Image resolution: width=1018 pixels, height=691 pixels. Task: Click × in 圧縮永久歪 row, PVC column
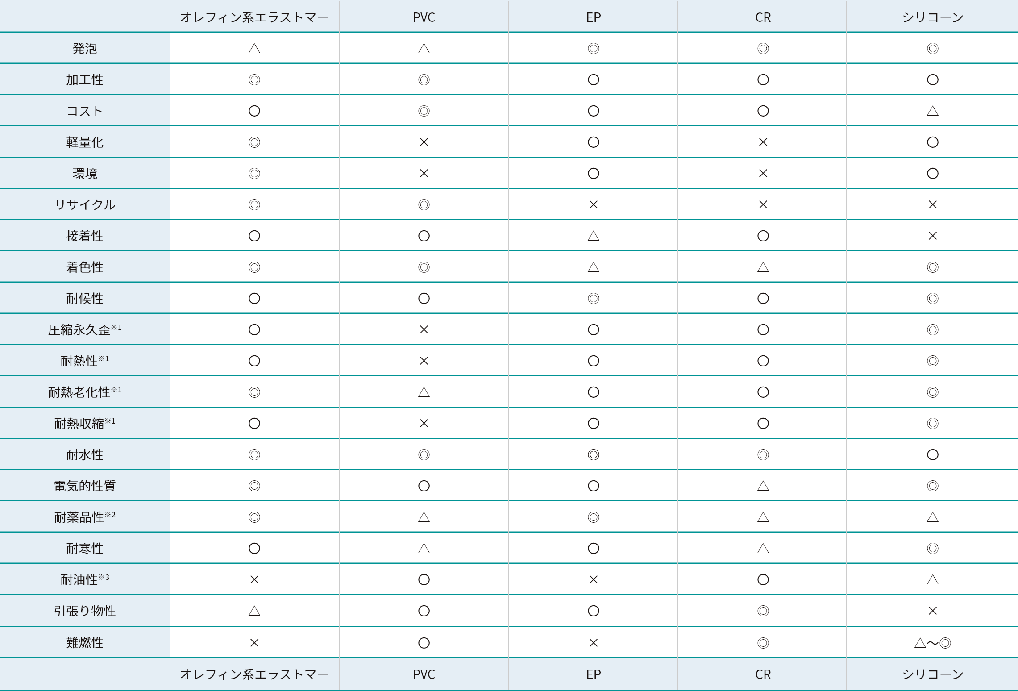424,329
